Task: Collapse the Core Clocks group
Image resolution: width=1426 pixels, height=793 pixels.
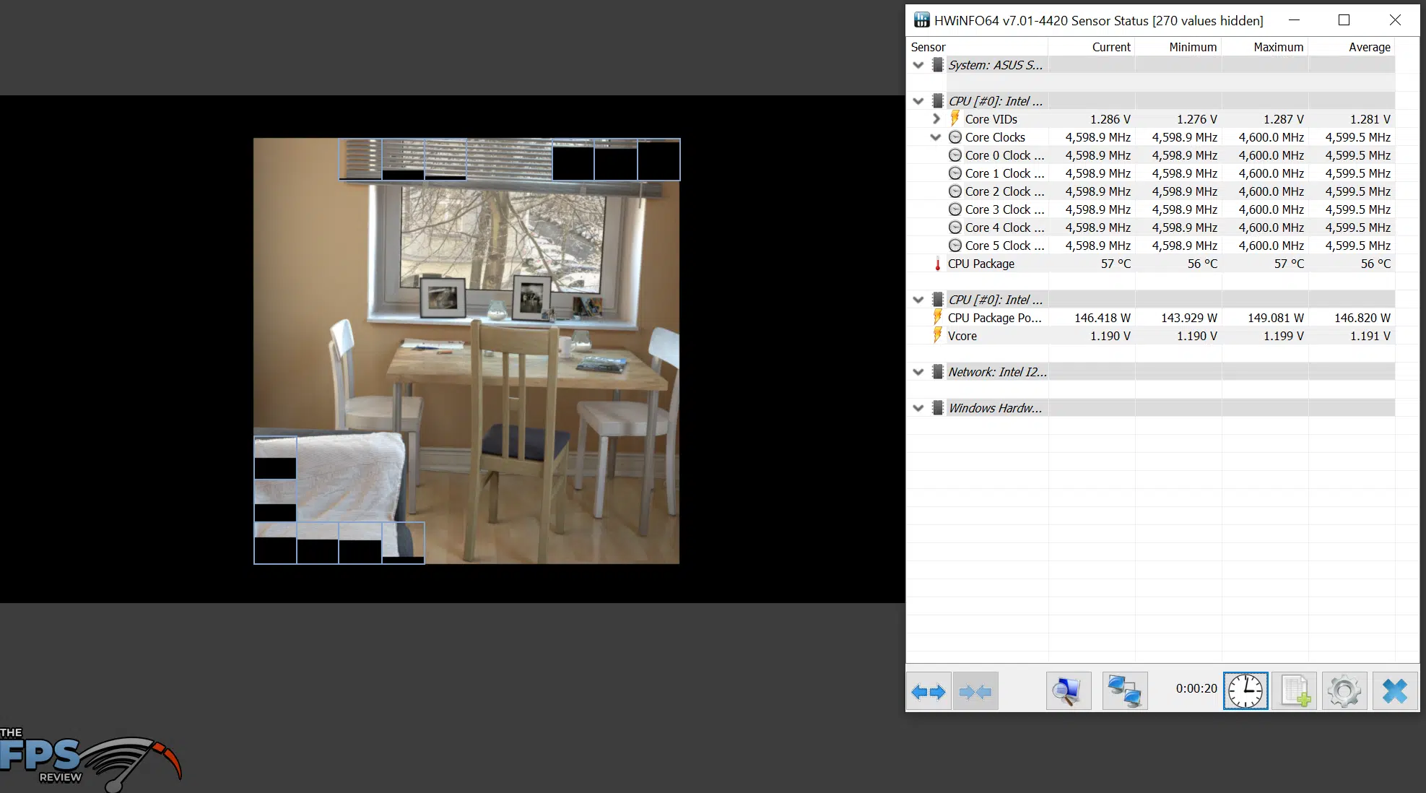Action: tap(936, 137)
